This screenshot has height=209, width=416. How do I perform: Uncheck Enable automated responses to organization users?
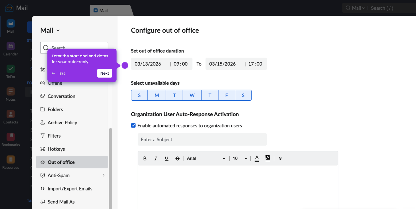click(133, 125)
